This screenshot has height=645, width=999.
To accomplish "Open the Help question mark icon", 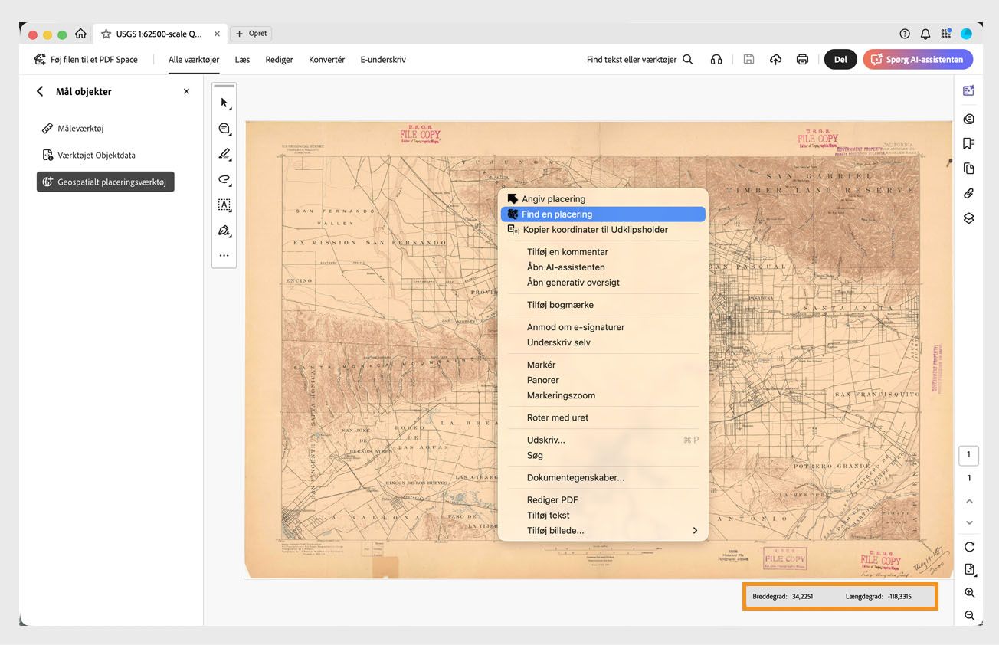I will tap(905, 34).
